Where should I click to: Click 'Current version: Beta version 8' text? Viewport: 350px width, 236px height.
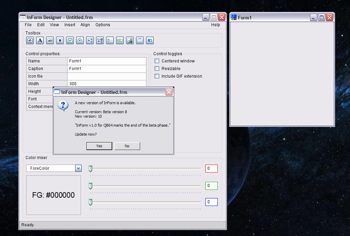(101, 112)
